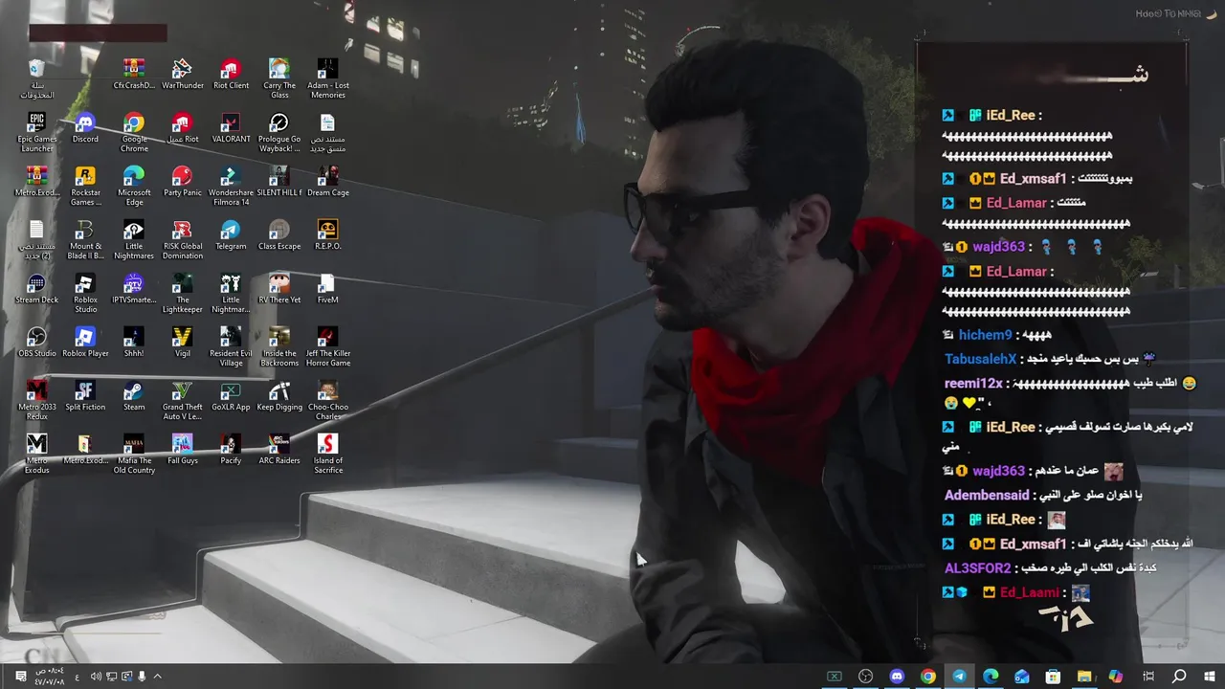Open the Shhh! game shortcut
Image resolution: width=1225 pixels, height=689 pixels.
pyautogui.click(x=134, y=343)
